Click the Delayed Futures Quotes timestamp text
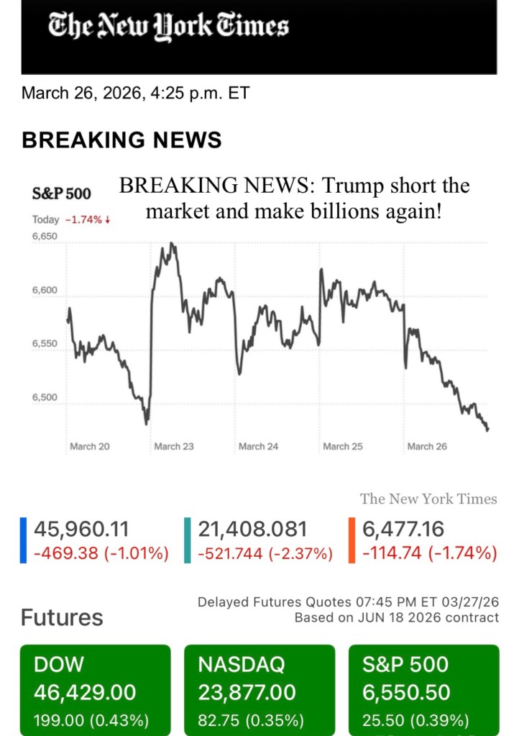 pyautogui.click(x=348, y=602)
